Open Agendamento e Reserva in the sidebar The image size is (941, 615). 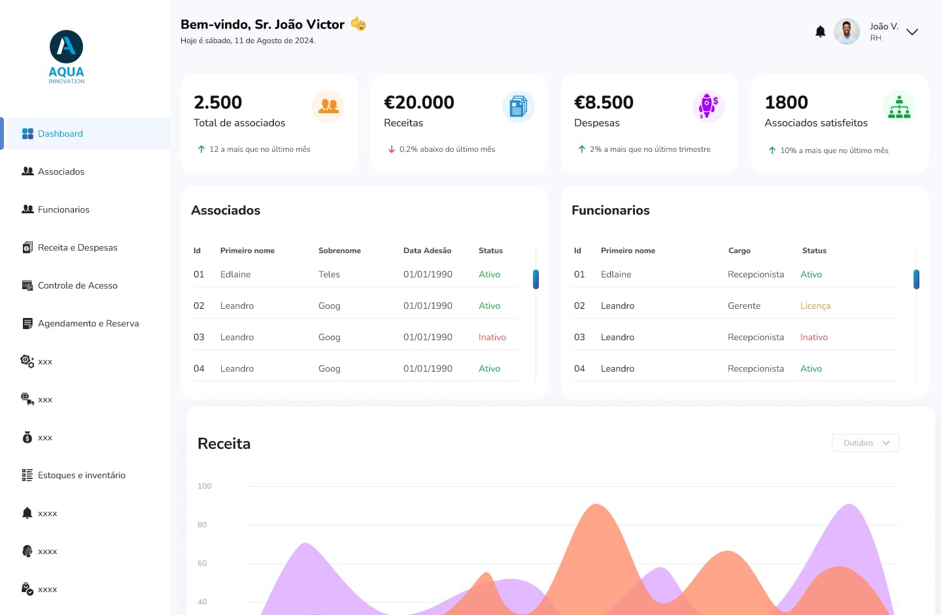[x=88, y=323]
